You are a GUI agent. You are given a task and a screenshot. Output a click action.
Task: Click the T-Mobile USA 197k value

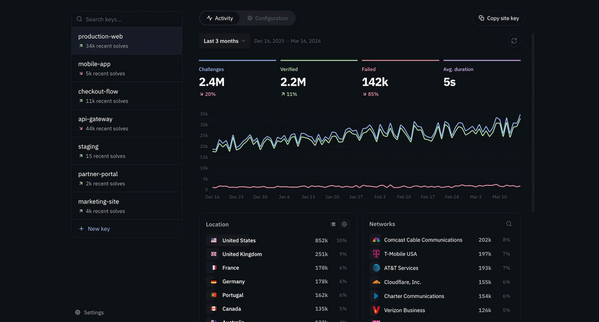pyautogui.click(x=485, y=254)
